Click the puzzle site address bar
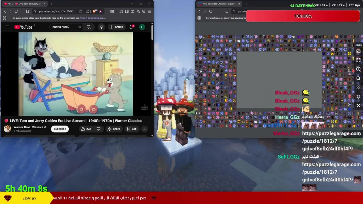Viewport: 363px width, 204px height. (x=242, y=11)
